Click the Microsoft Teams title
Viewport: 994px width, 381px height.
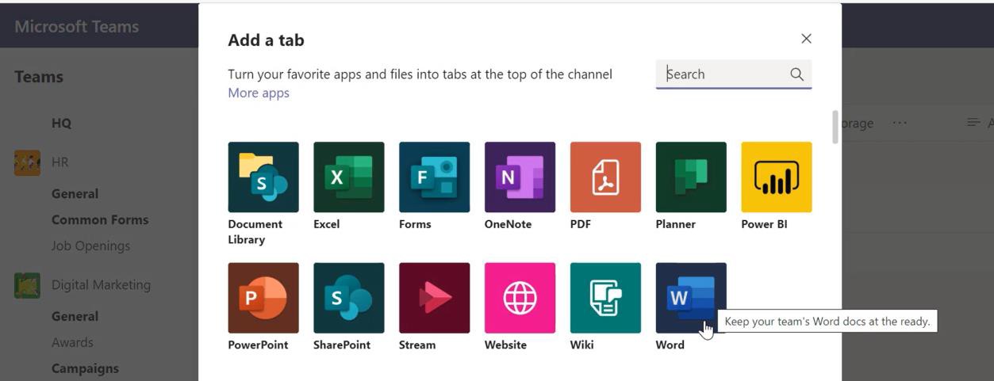click(x=77, y=26)
